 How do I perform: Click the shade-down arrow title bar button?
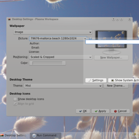pyautogui.click(x=117, y=19)
